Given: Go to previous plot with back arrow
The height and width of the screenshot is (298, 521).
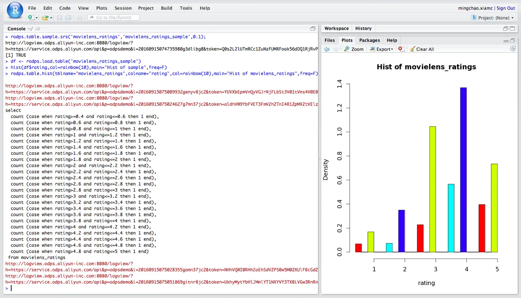Looking at the screenshot, I should 327,49.
